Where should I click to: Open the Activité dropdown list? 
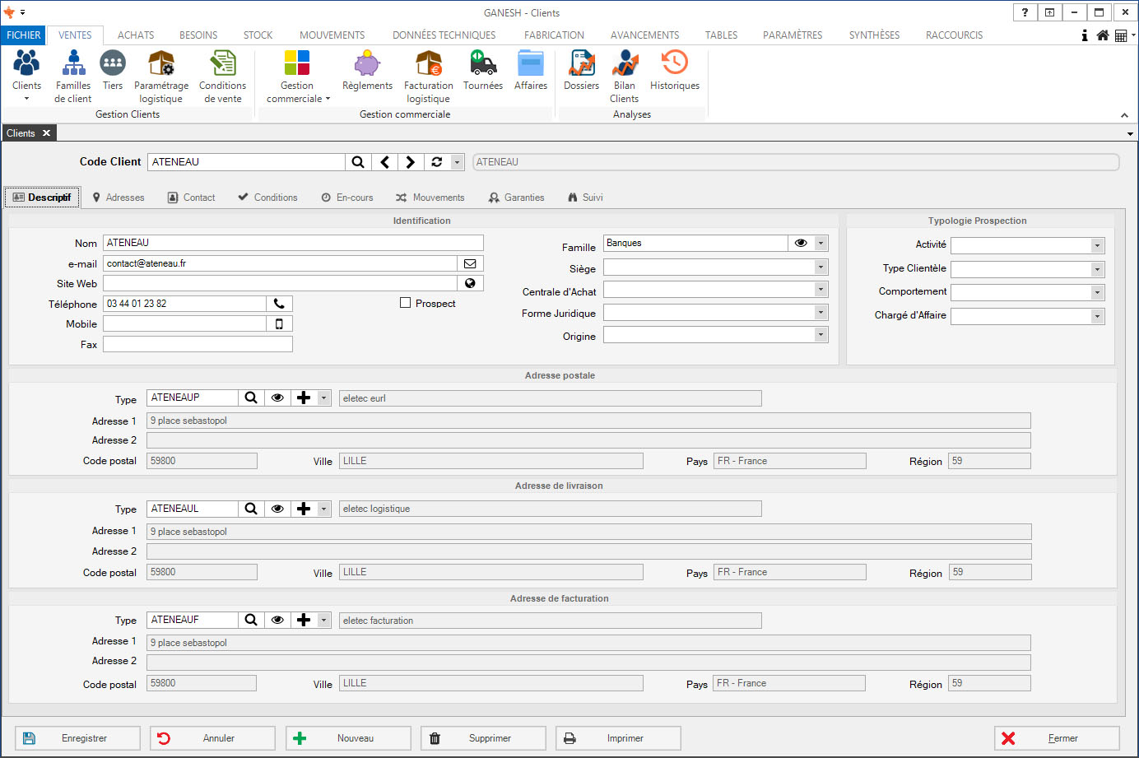click(x=1097, y=245)
